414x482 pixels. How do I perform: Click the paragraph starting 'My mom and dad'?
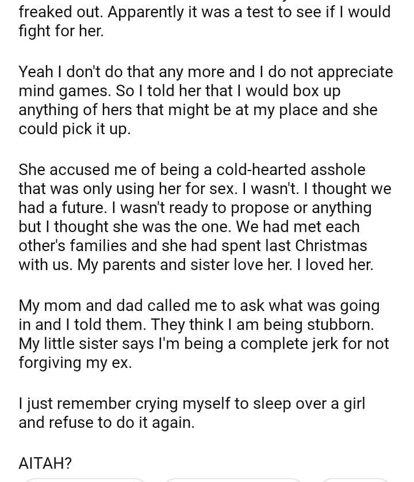click(x=204, y=334)
